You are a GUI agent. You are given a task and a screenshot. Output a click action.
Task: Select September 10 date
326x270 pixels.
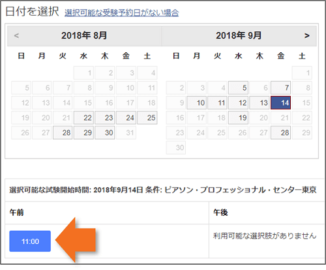(x=196, y=102)
